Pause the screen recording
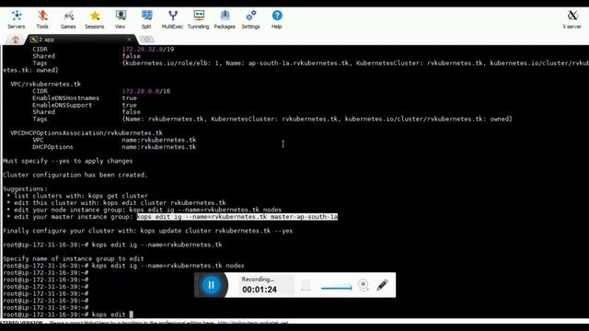This screenshot has height=331, width=589. pos(211,285)
